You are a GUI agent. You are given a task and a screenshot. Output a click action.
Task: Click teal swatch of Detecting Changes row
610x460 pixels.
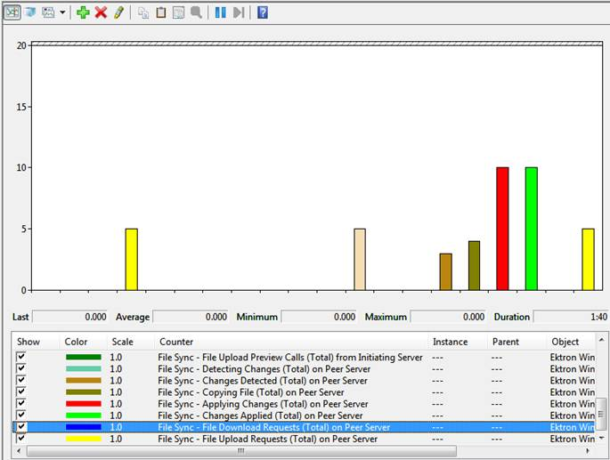pyautogui.click(x=84, y=368)
